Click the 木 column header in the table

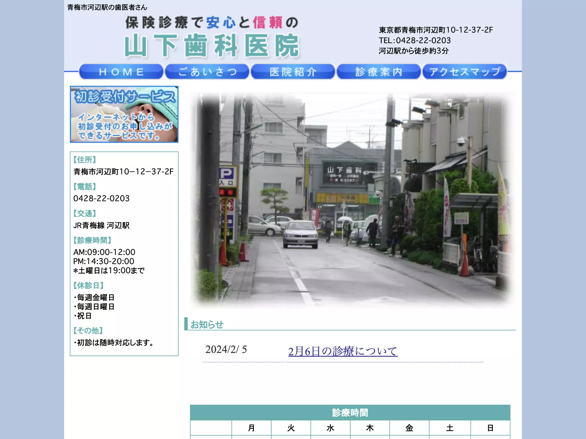point(370,428)
